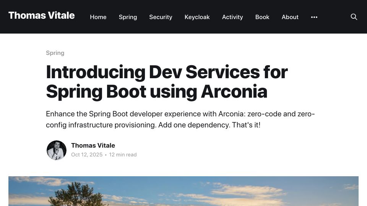Click the 12 min read label
Screen dimensions: 367x206
pos(123,154)
